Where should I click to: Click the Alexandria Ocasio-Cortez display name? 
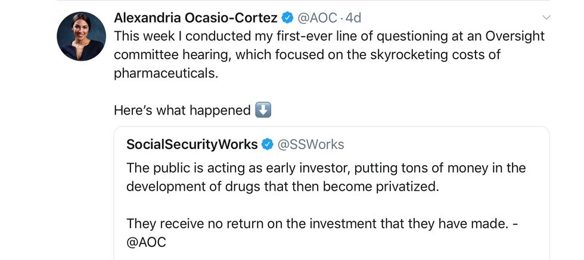coord(195,17)
